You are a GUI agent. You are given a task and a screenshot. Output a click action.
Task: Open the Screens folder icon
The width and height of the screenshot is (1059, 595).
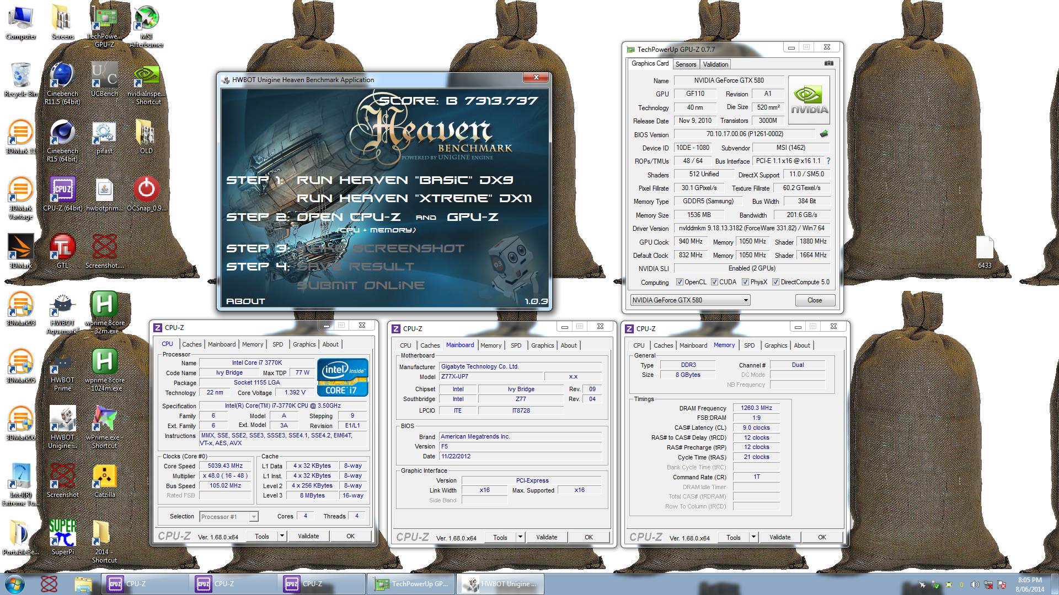click(x=62, y=22)
